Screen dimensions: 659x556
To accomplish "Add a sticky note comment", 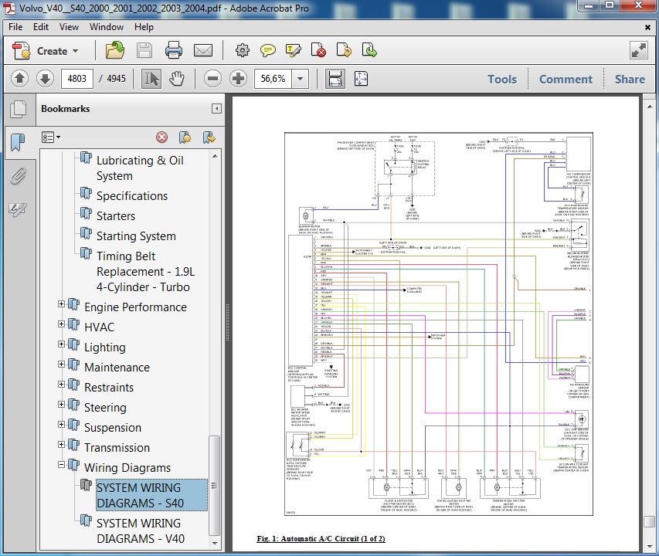I will point(268,51).
